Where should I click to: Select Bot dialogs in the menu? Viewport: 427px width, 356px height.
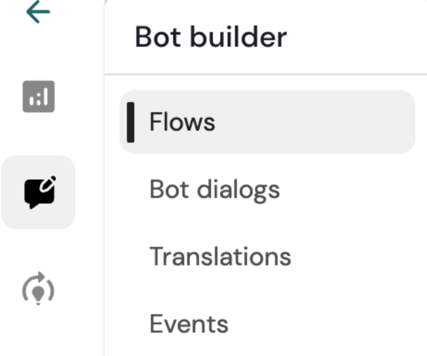tap(214, 189)
